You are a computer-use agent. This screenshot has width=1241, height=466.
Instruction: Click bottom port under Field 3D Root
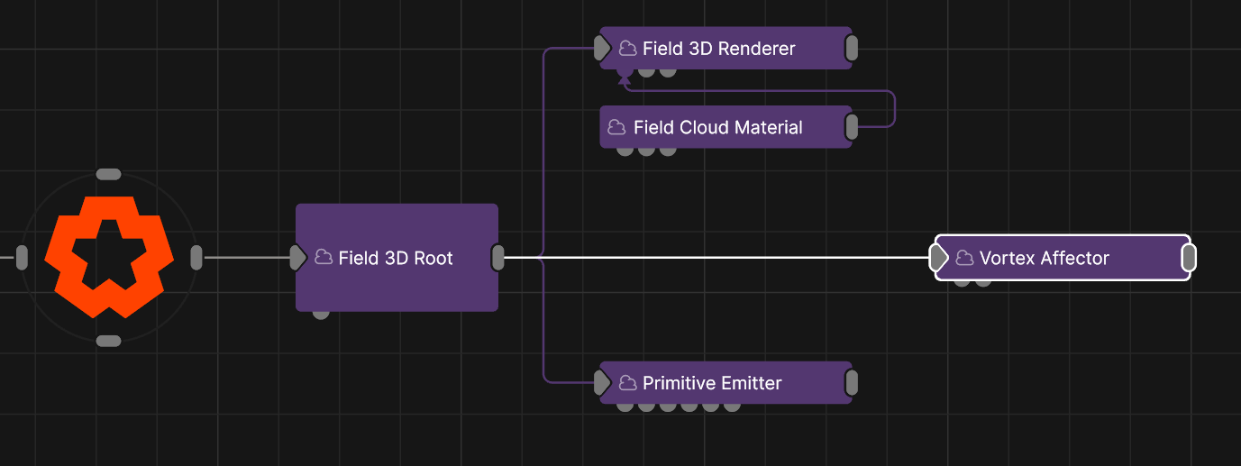pyautogui.click(x=321, y=314)
